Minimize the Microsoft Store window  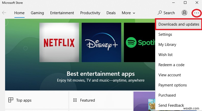173,3
